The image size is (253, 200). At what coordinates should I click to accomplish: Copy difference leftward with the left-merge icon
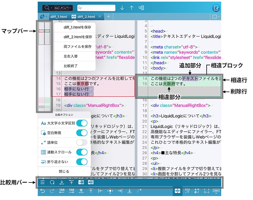91,182
